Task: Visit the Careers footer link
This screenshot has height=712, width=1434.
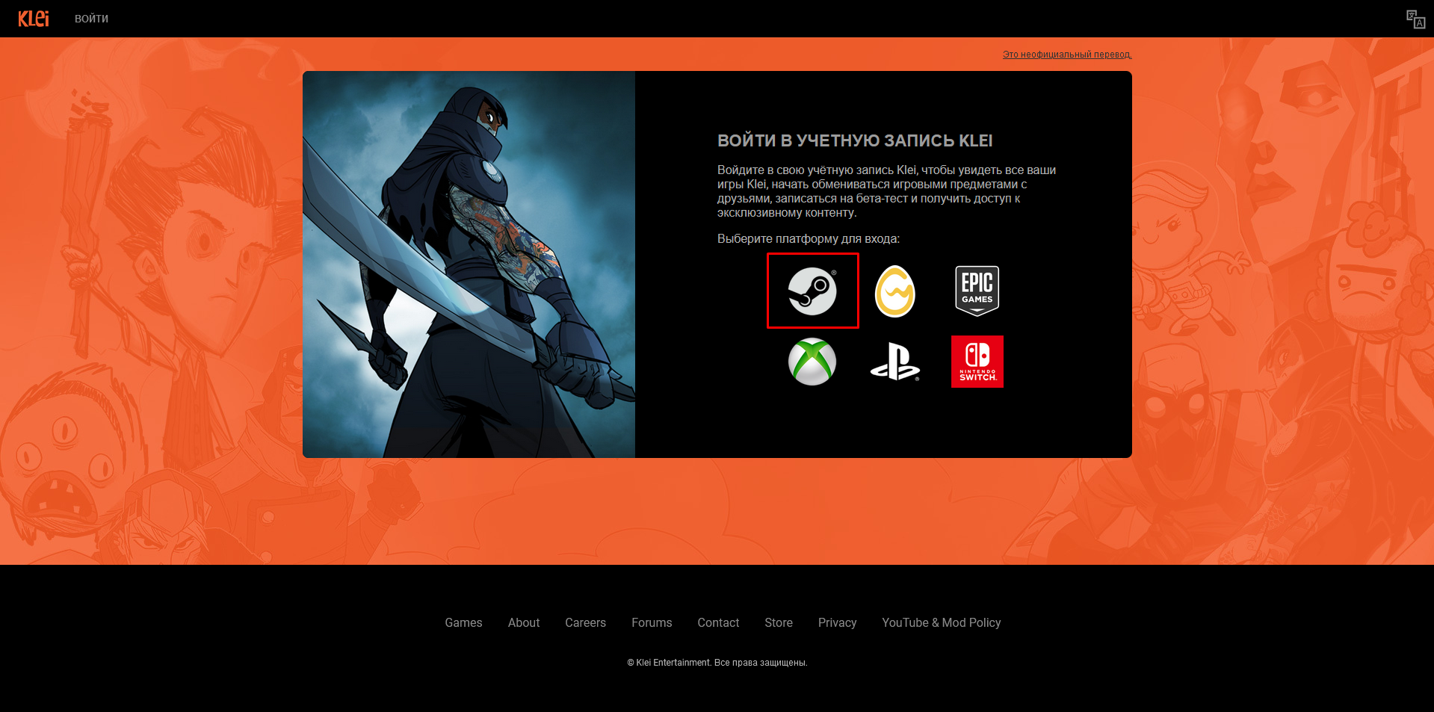Action: click(x=585, y=622)
